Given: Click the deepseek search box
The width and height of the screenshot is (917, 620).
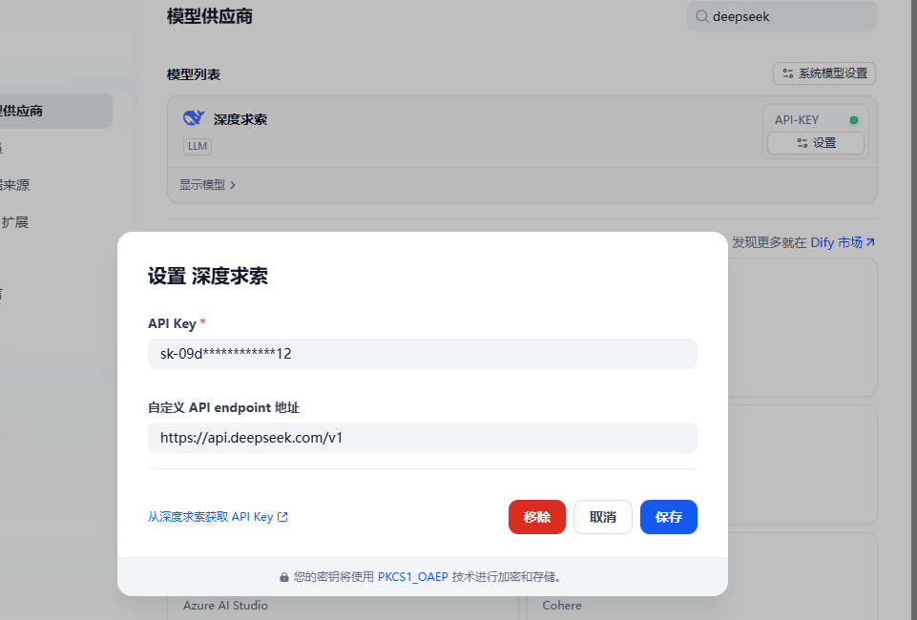Looking at the screenshot, I should click(782, 16).
